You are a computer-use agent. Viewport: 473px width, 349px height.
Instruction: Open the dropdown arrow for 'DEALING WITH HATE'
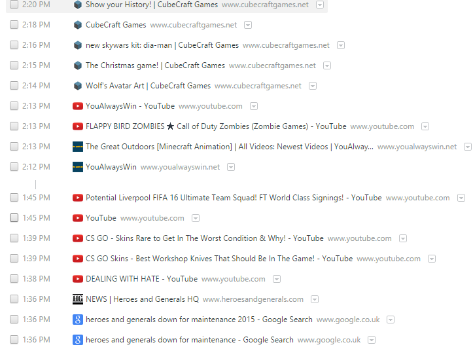point(277,279)
